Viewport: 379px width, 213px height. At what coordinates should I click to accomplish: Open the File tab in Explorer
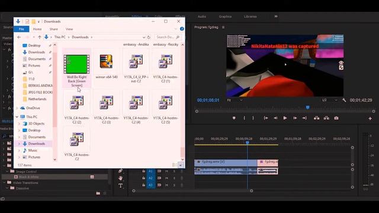(x=21, y=29)
